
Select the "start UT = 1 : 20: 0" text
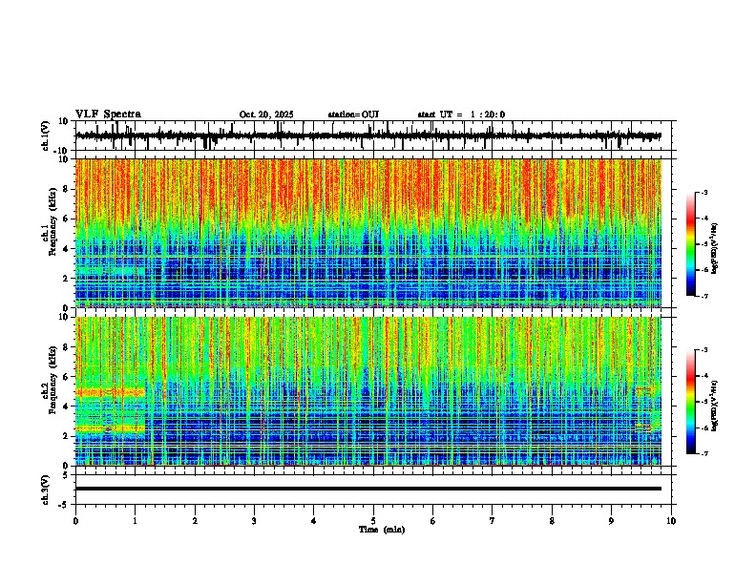click(x=461, y=115)
